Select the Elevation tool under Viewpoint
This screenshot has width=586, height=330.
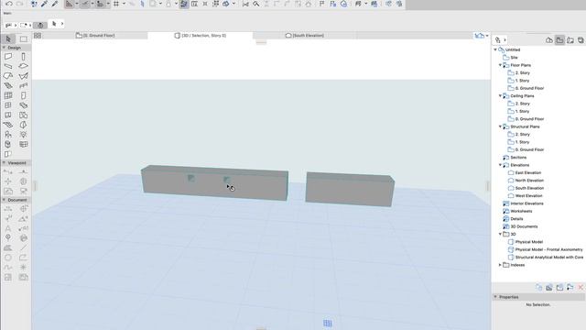(23, 171)
